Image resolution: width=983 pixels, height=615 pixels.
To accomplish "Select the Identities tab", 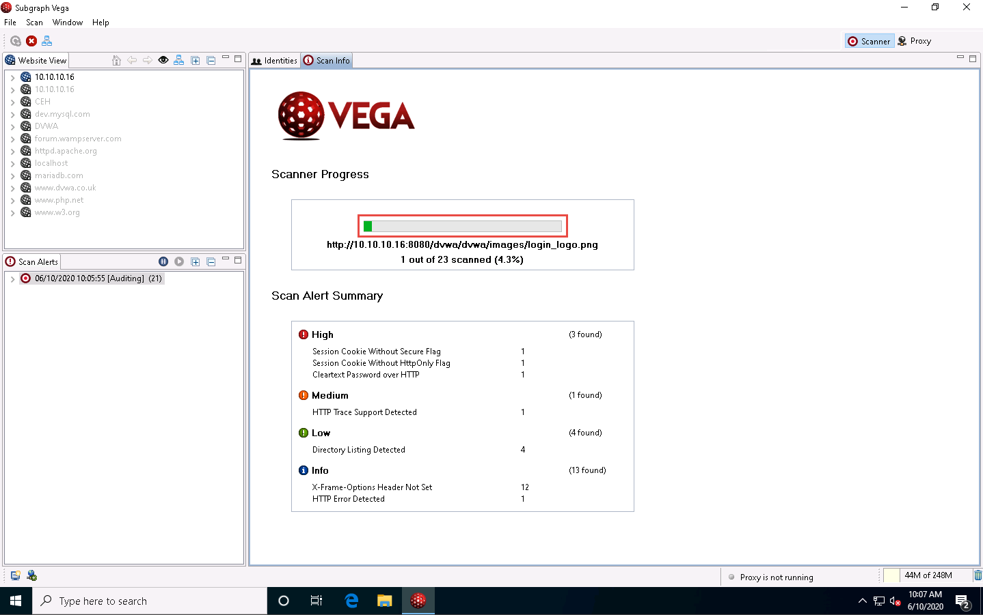I will pos(274,61).
